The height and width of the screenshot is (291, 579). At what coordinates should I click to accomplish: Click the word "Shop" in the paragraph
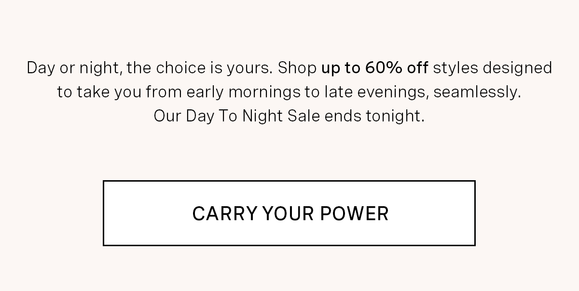(297, 68)
